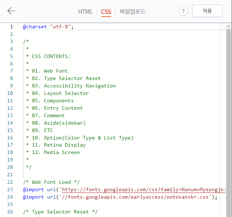Image resolution: width=232 pixels, height=217 pixels.
Task: Click the @charset "utf-8" line
Action: (x=48, y=27)
